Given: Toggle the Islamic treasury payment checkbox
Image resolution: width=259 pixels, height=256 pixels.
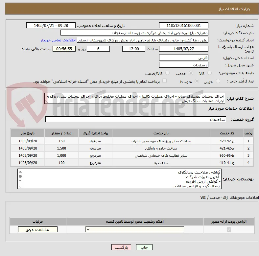Looking at the screenshot, I should (165, 81).
